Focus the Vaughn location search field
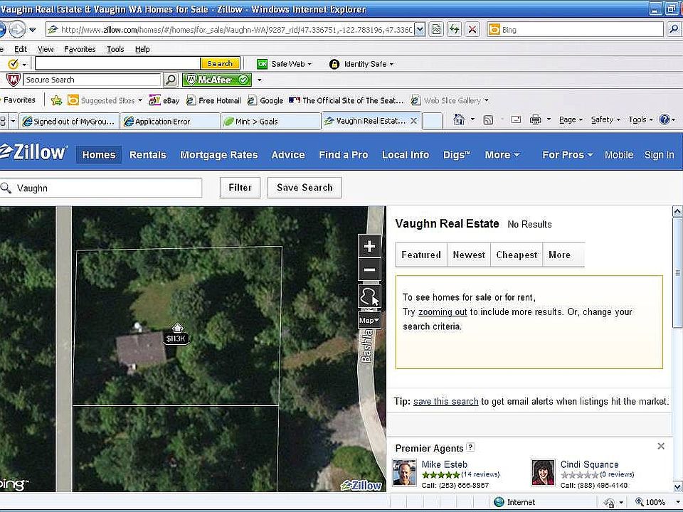The width and height of the screenshot is (683, 512). tap(101, 188)
